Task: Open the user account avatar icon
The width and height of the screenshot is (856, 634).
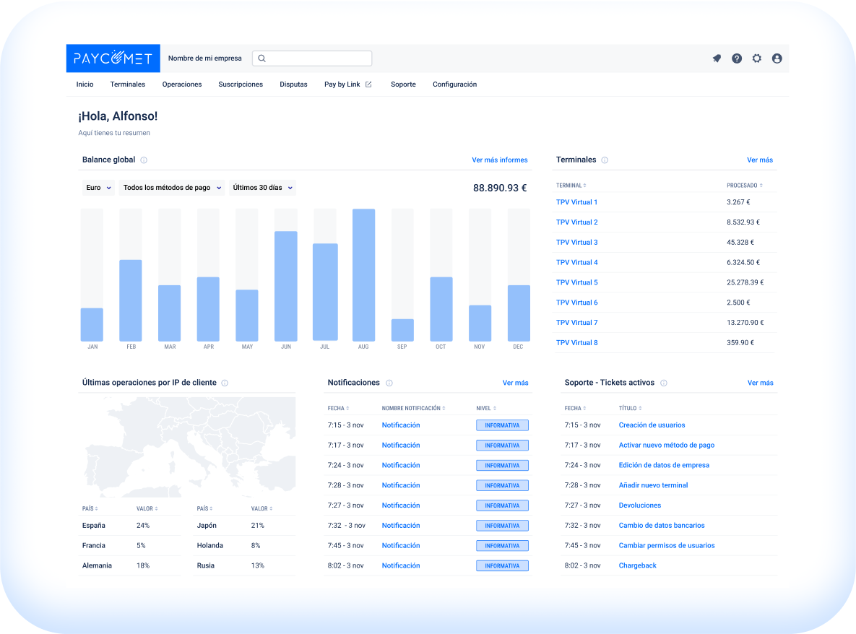Action: [777, 58]
